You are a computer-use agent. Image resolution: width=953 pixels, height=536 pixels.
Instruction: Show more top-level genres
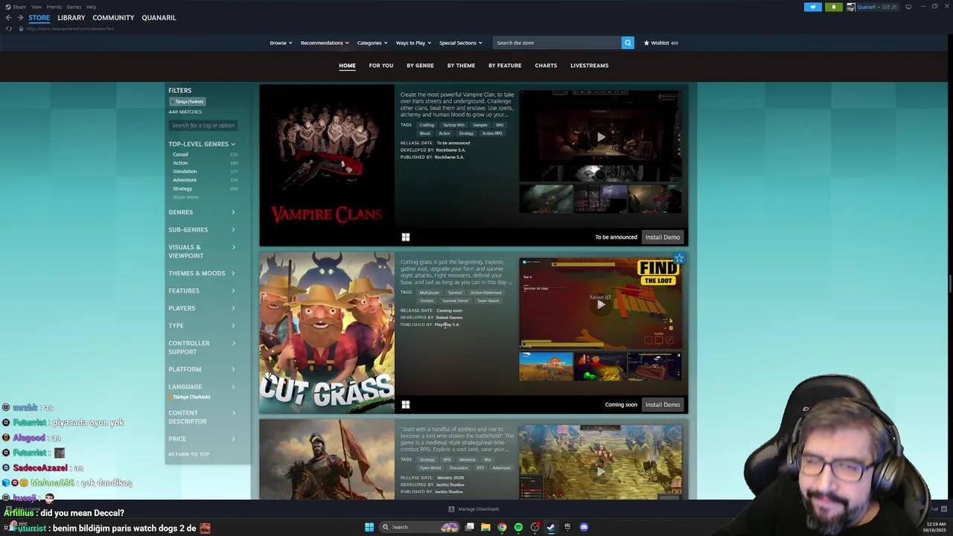185,197
